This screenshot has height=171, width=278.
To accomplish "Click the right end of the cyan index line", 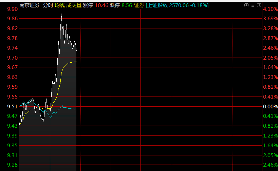I will pyautogui.click(x=76, y=110).
